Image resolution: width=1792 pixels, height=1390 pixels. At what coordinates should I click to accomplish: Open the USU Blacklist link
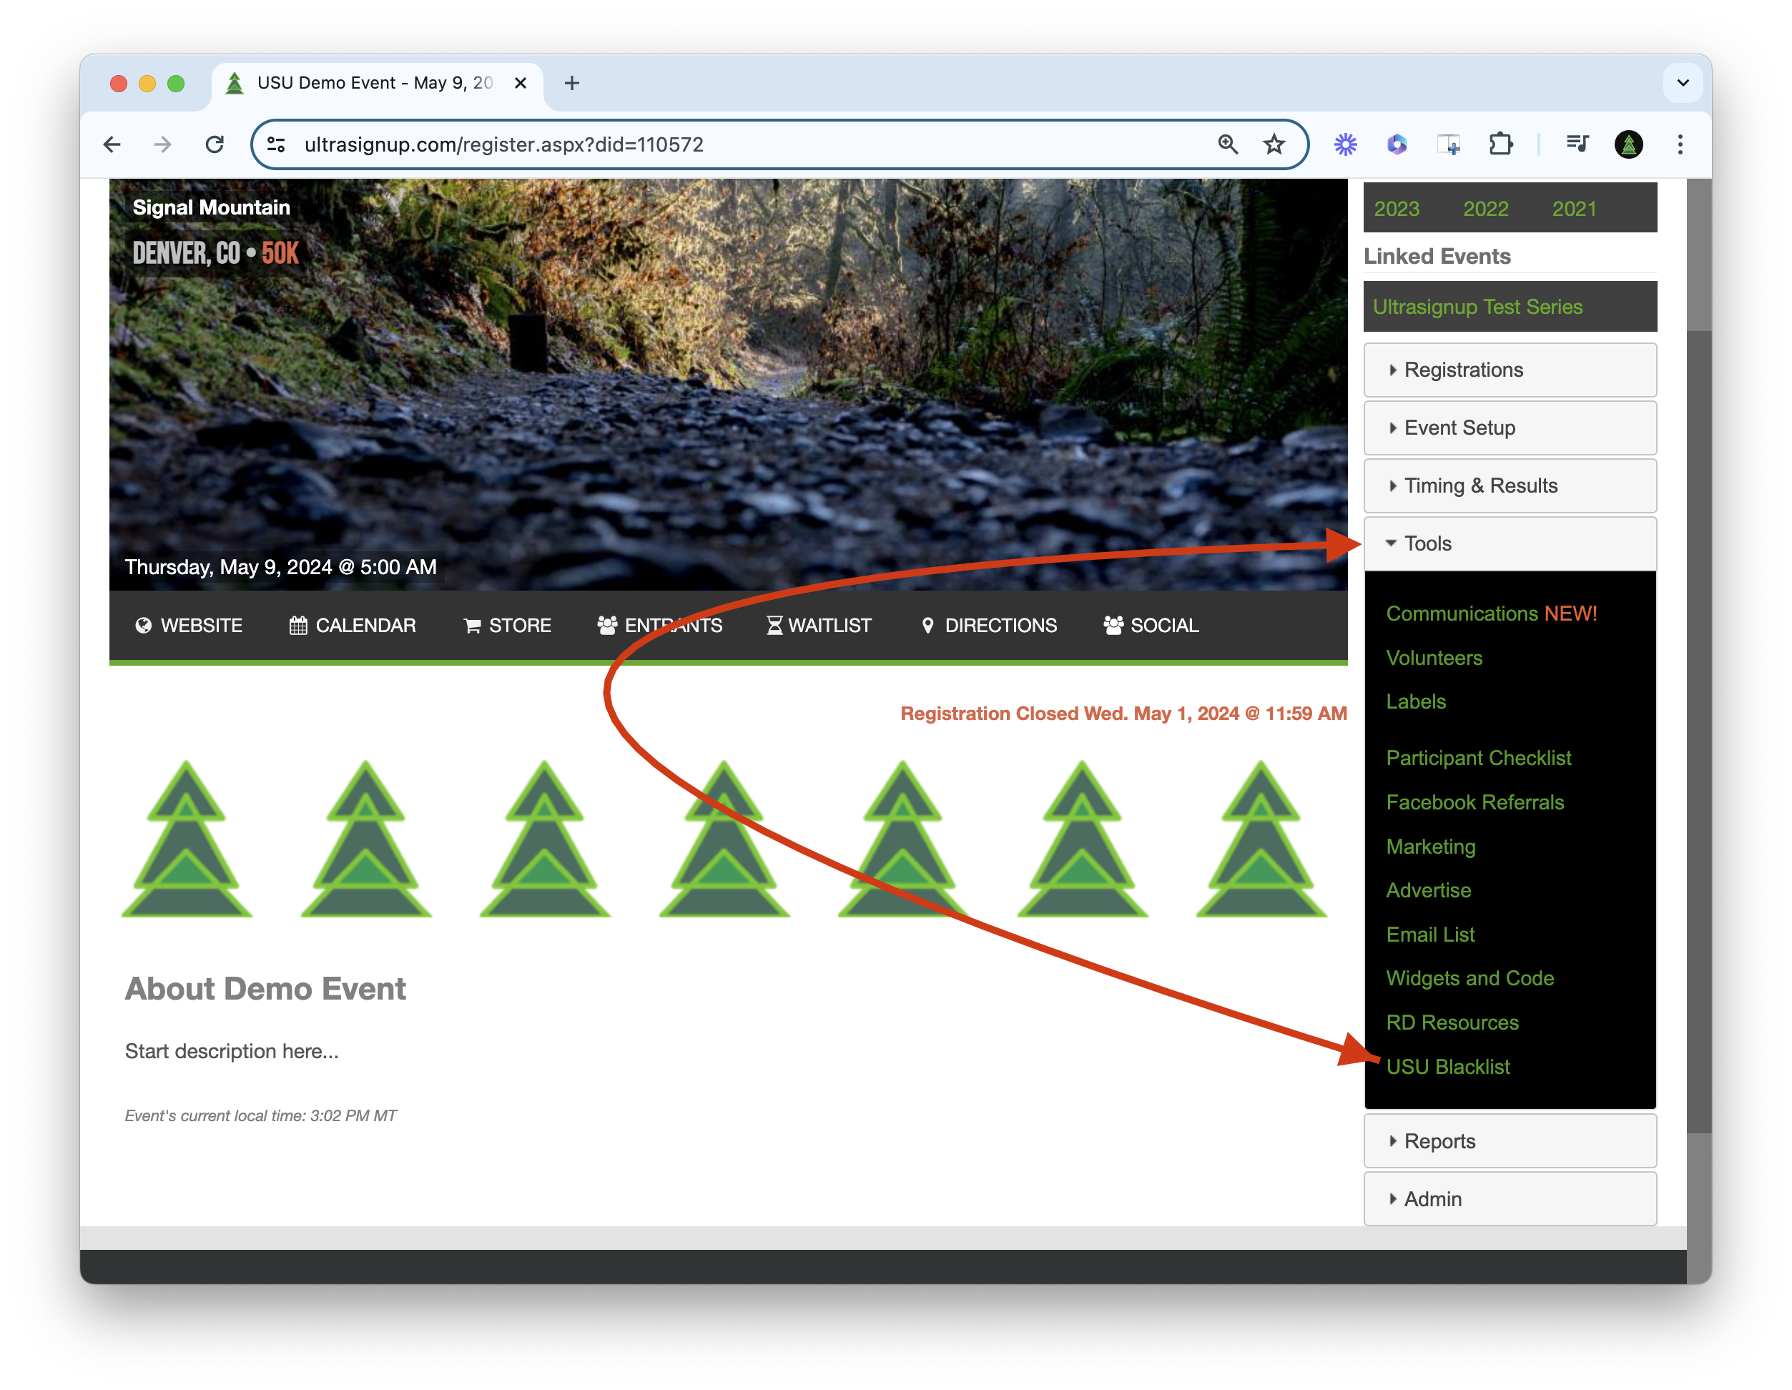tap(1447, 1067)
